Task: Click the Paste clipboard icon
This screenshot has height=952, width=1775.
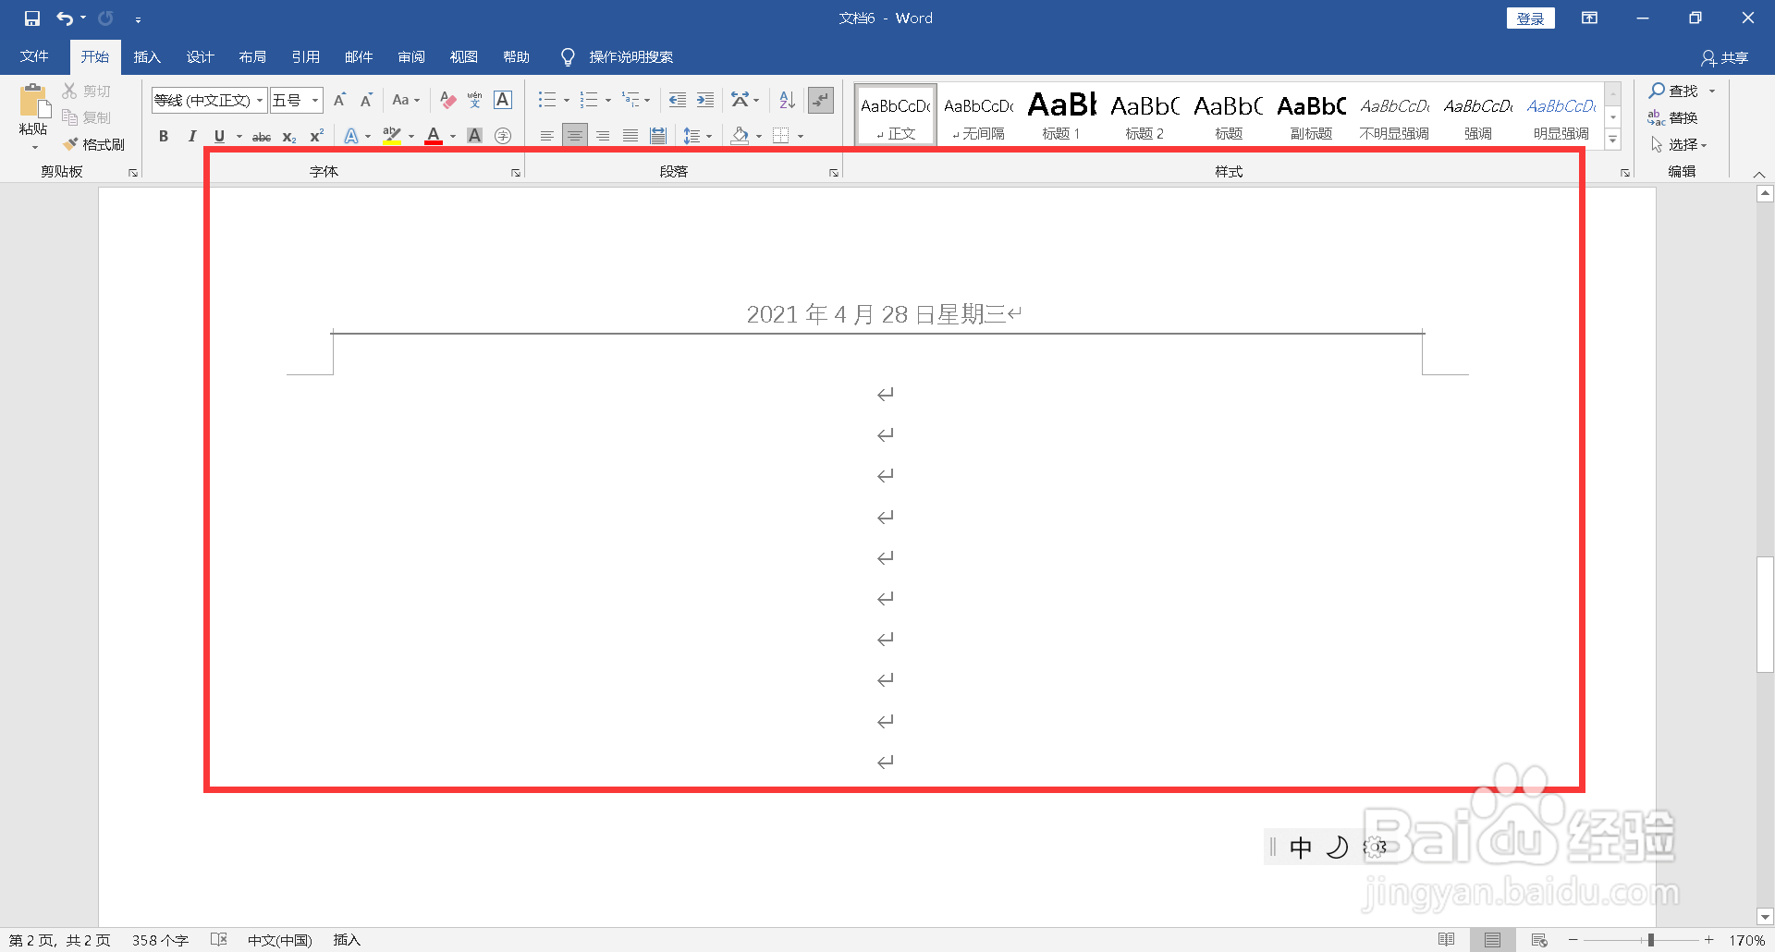Action: [x=33, y=101]
